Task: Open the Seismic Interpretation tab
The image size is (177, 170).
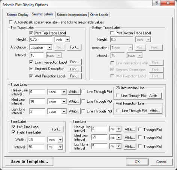Action: coord(72,15)
